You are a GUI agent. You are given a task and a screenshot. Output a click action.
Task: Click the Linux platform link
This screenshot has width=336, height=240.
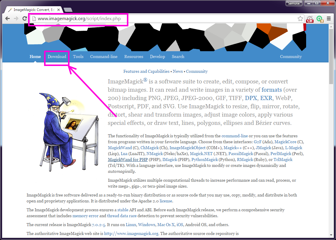click(131, 225)
